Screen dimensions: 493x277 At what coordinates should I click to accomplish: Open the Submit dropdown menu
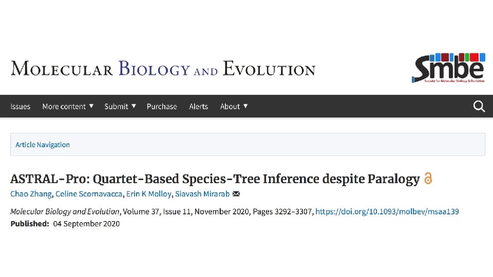pos(120,106)
